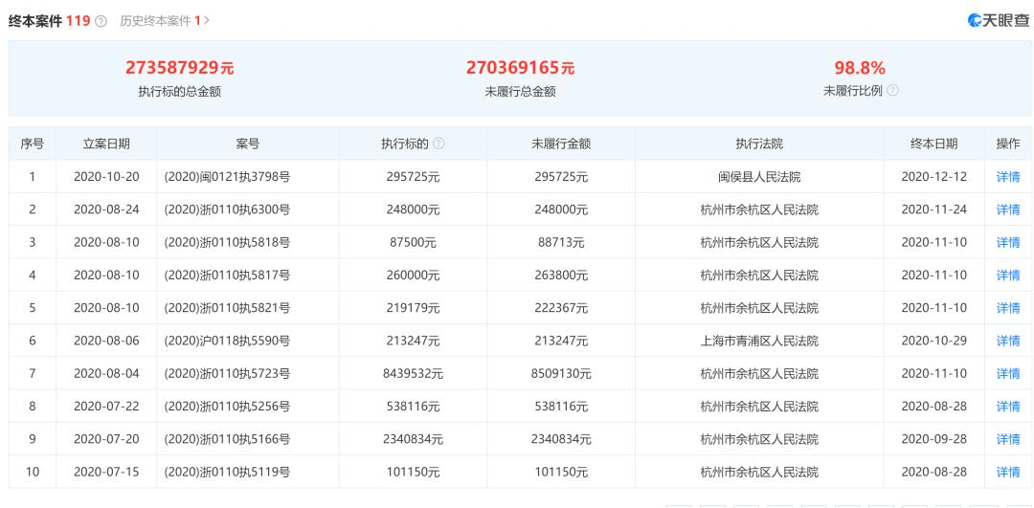Click the question mark icon beside 未履行比例
Screen dimensions: 1034x508
(892, 91)
